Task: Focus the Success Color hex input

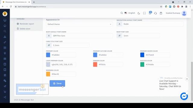Action: (x=157, y=64)
